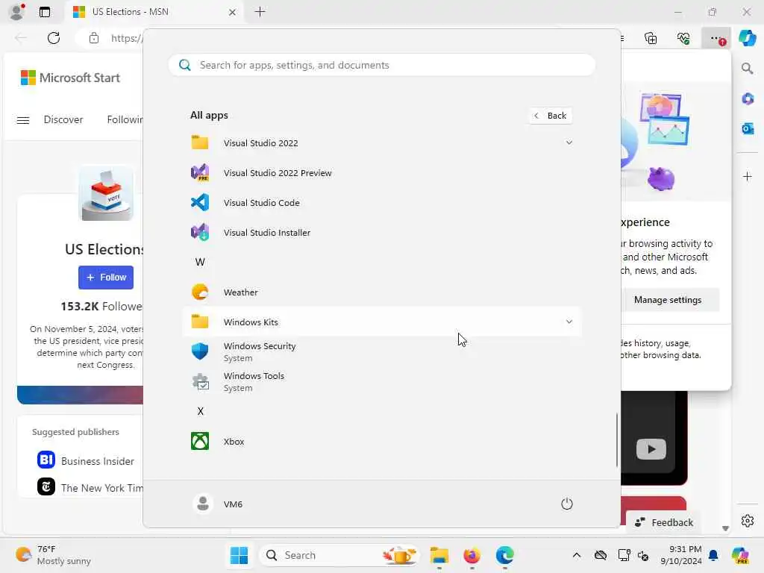Open Edge Collections icon

point(651,38)
